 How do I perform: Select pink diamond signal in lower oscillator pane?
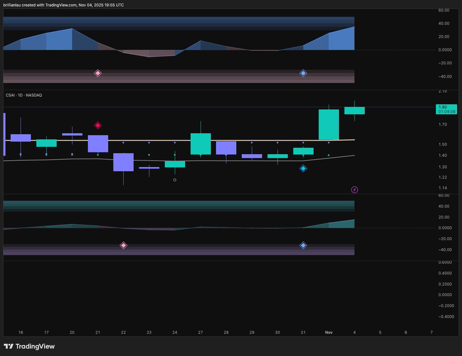click(x=123, y=245)
